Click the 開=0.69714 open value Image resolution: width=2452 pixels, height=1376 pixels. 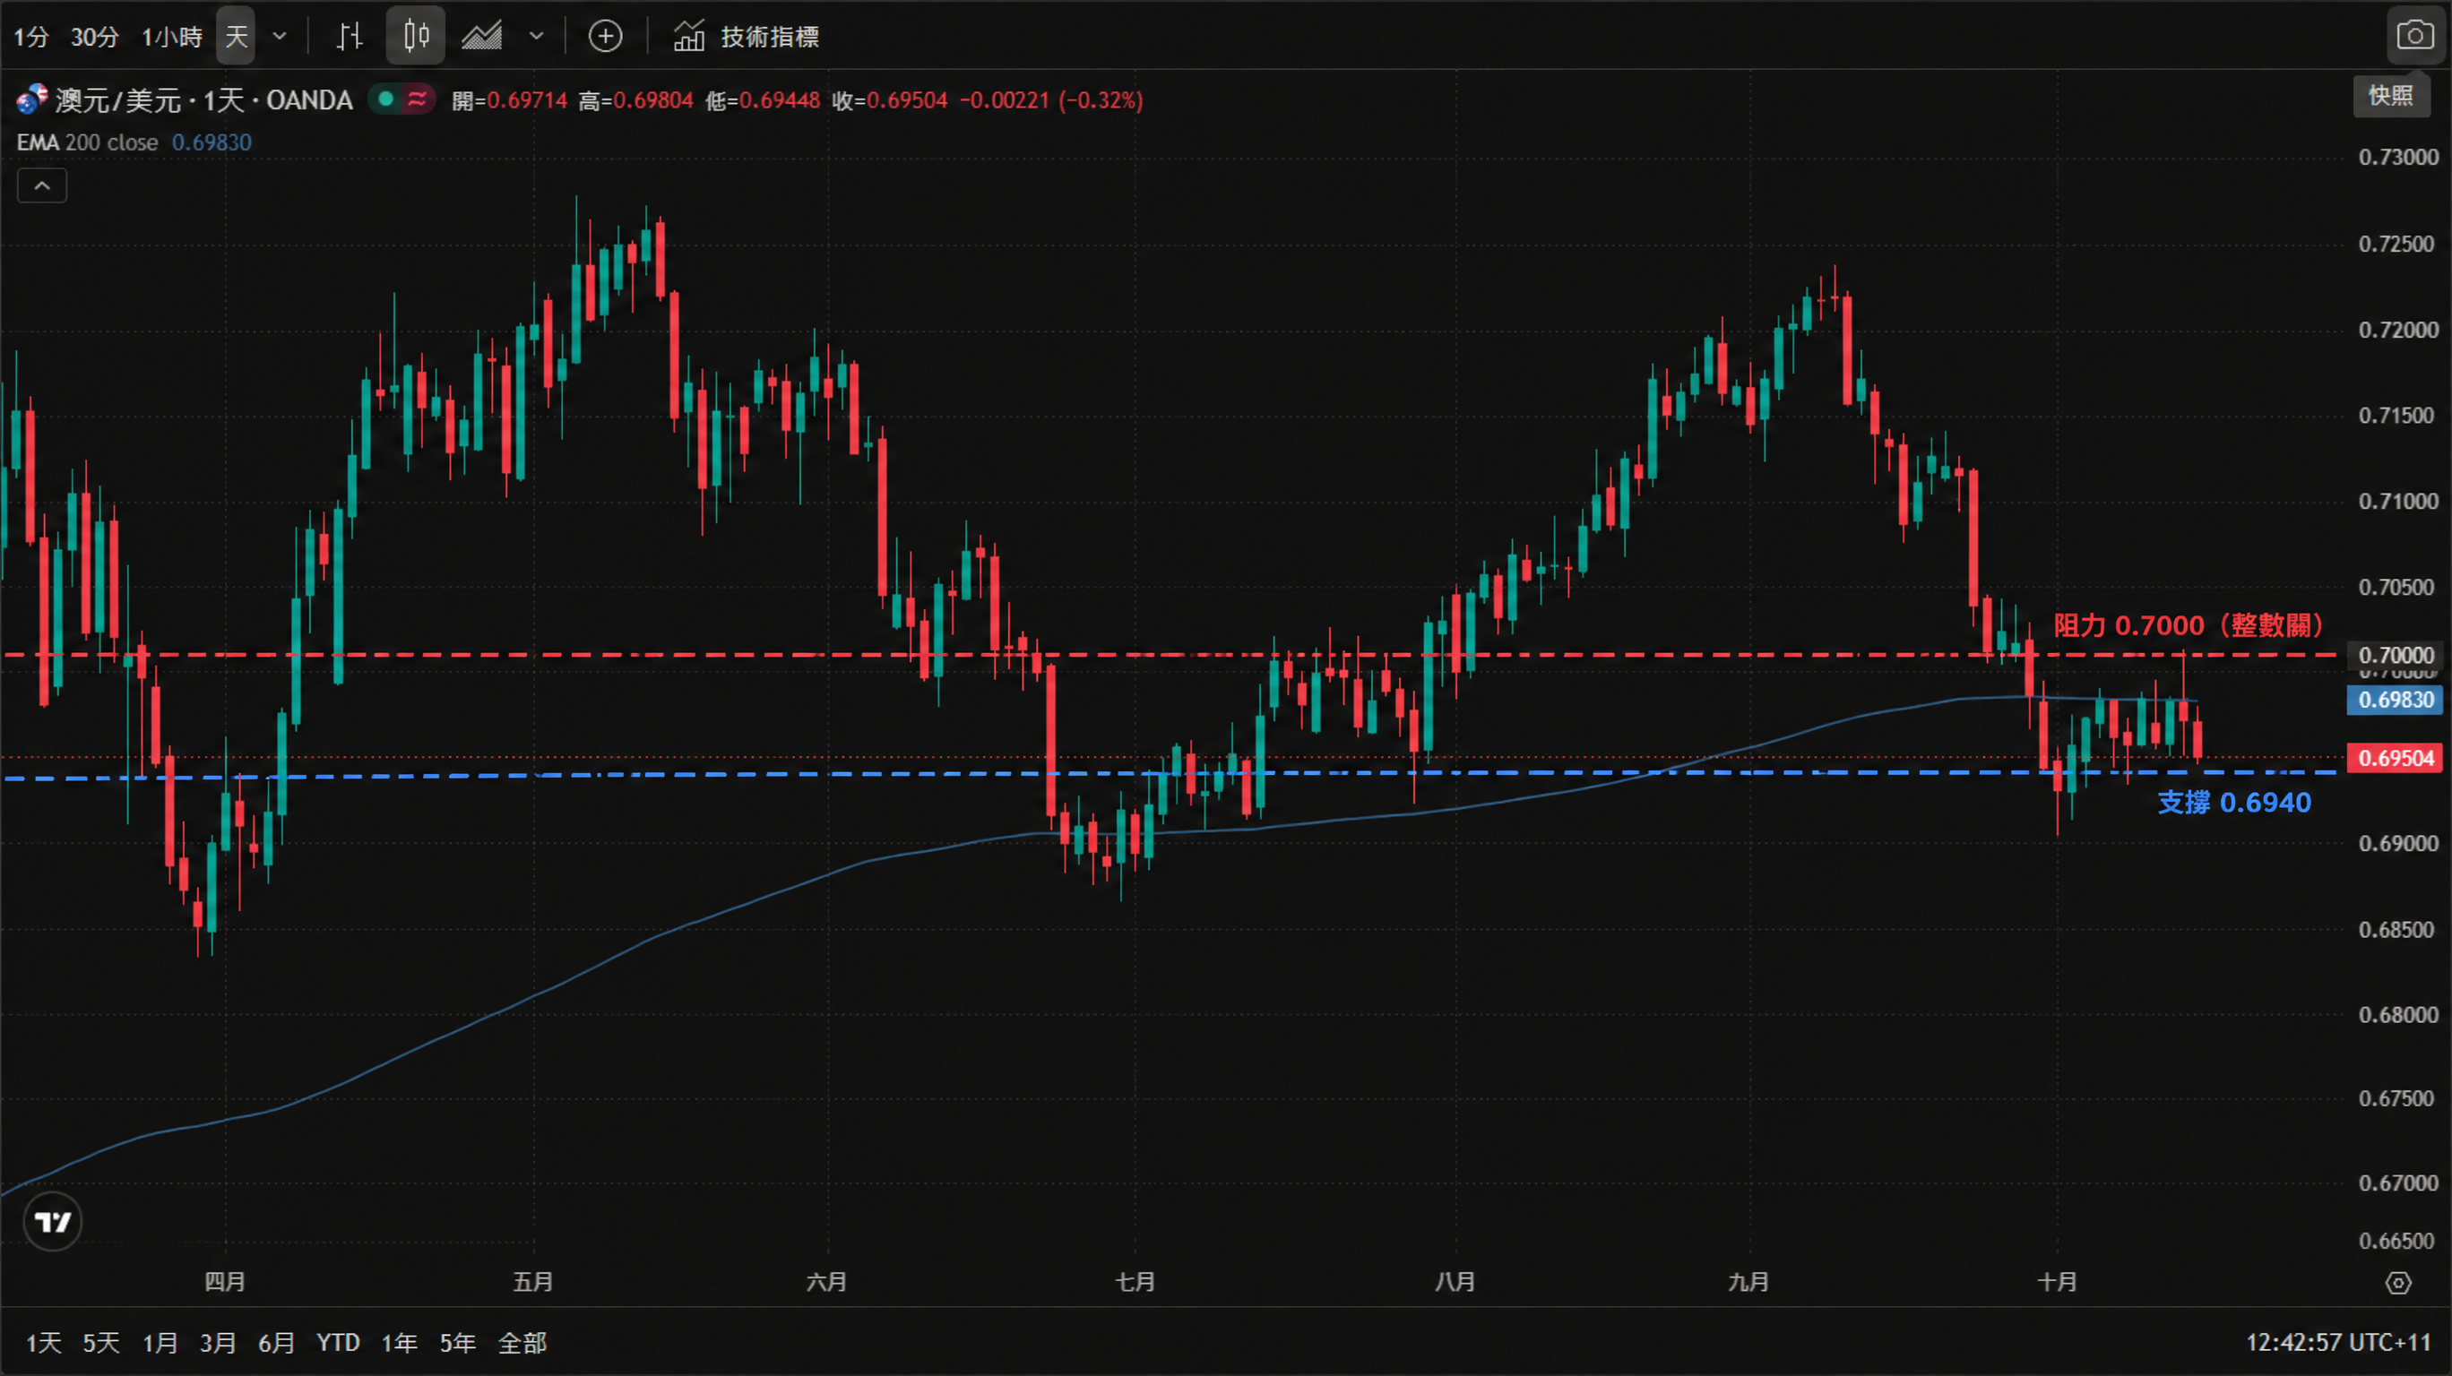pyautogui.click(x=509, y=100)
